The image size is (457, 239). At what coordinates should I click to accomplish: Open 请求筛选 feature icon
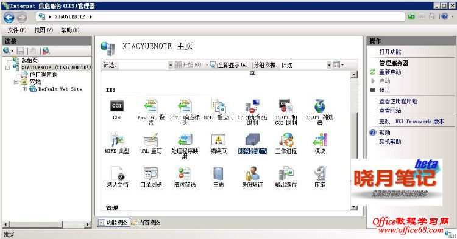point(185,173)
